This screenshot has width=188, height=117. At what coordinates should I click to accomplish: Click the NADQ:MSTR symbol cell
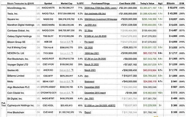click(x=48, y=8)
